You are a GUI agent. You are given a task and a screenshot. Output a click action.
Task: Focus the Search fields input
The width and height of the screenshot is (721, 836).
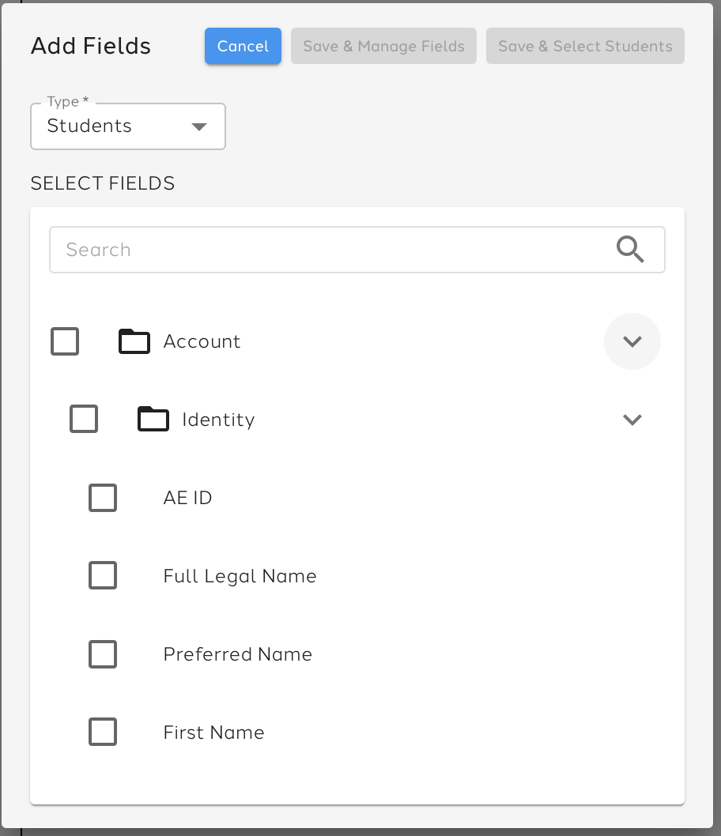(x=332, y=250)
